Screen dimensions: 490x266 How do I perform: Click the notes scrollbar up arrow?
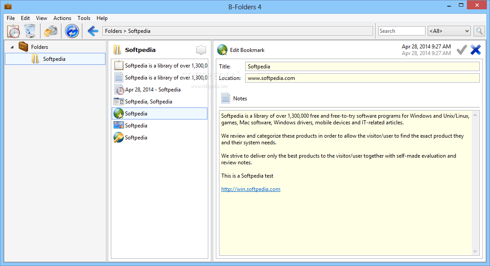pos(475,115)
